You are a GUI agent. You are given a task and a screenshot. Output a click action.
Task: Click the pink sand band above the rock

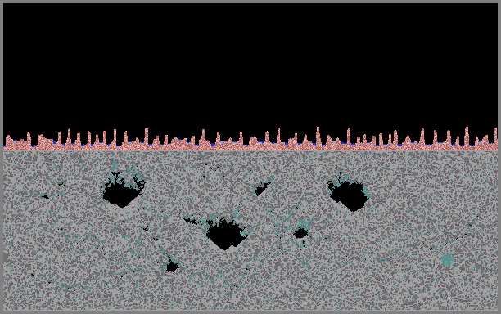pos(250,147)
